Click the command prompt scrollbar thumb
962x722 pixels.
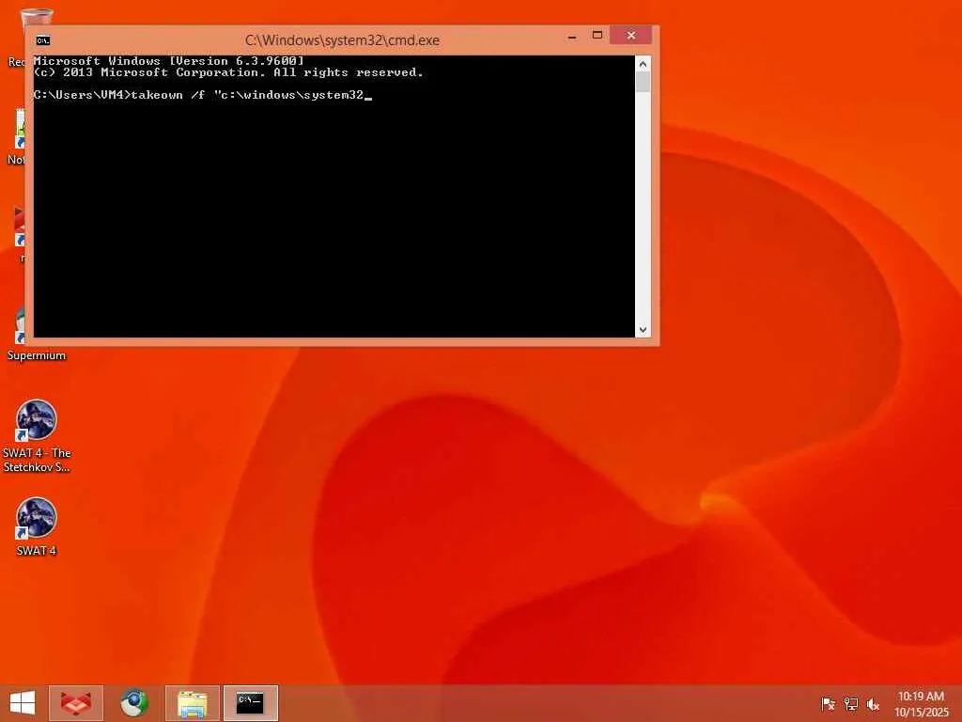(x=643, y=83)
